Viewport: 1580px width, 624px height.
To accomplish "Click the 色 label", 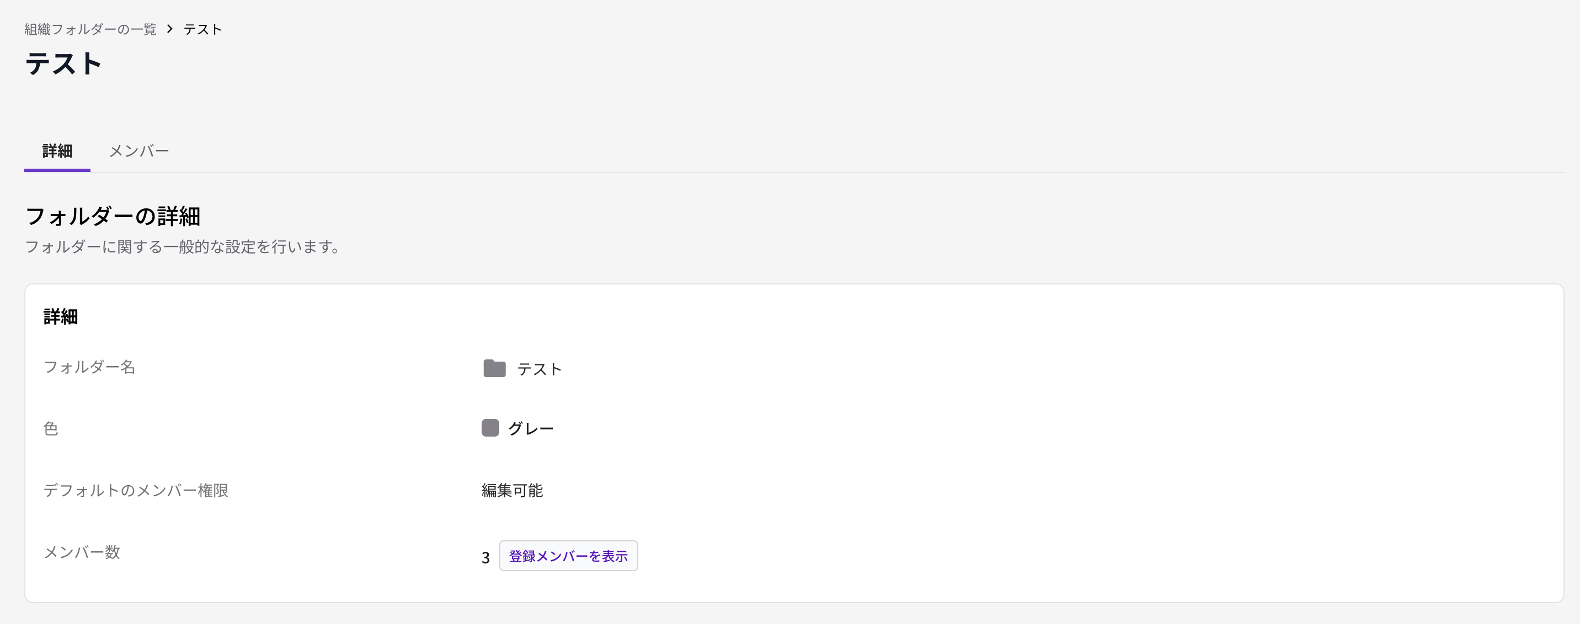I will pyautogui.click(x=51, y=428).
